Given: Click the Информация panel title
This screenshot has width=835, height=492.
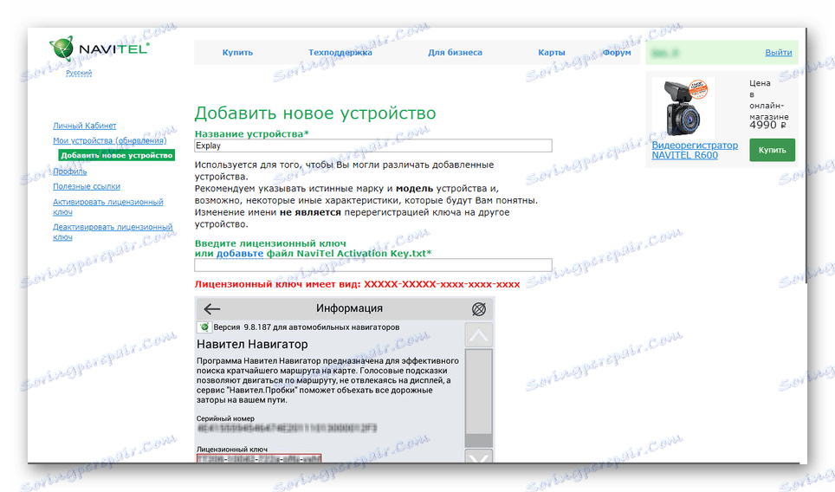Looking at the screenshot, I should [x=349, y=308].
